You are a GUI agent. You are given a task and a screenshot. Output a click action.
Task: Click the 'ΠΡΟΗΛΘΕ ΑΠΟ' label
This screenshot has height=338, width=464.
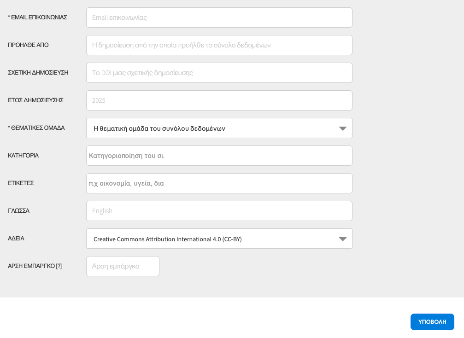(x=28, y=45)
